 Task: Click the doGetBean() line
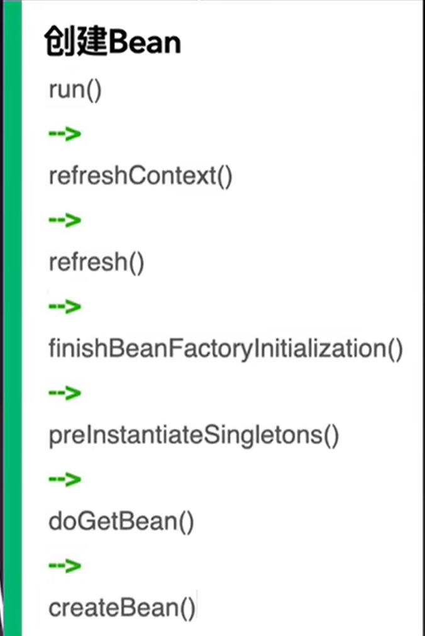pos(121,522)
